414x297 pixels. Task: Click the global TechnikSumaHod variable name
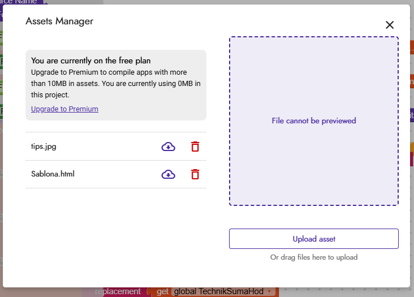pos(219,291)
